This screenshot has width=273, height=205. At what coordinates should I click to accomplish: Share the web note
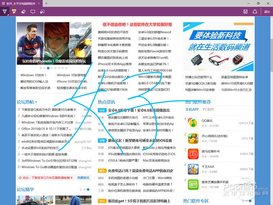click(255, 12)
